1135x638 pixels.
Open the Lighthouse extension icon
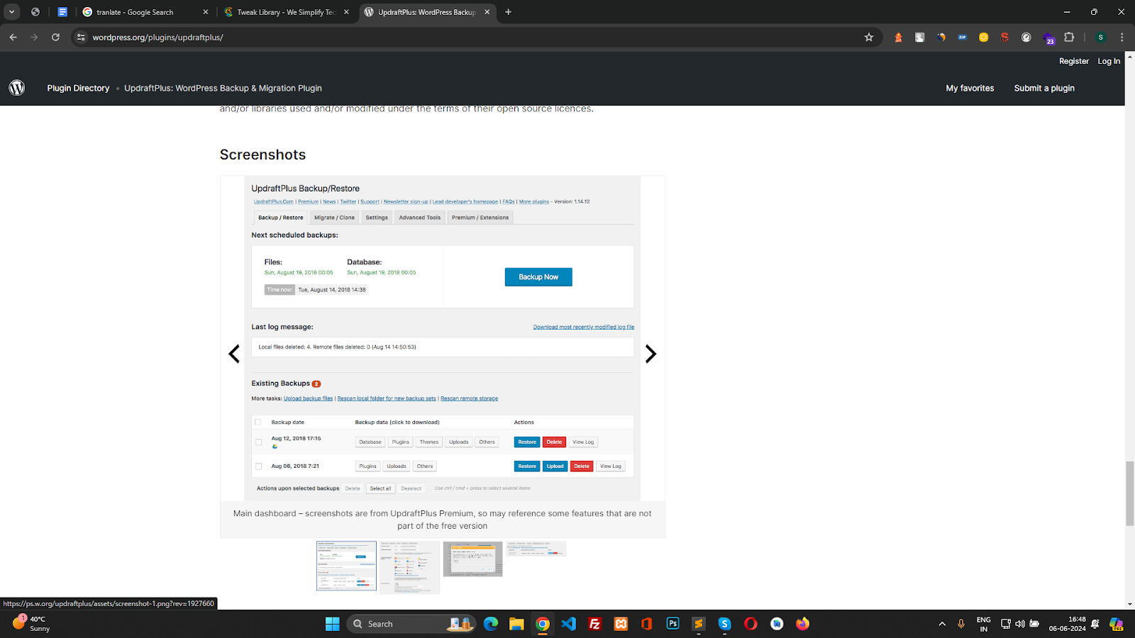(x=898, y=37)
